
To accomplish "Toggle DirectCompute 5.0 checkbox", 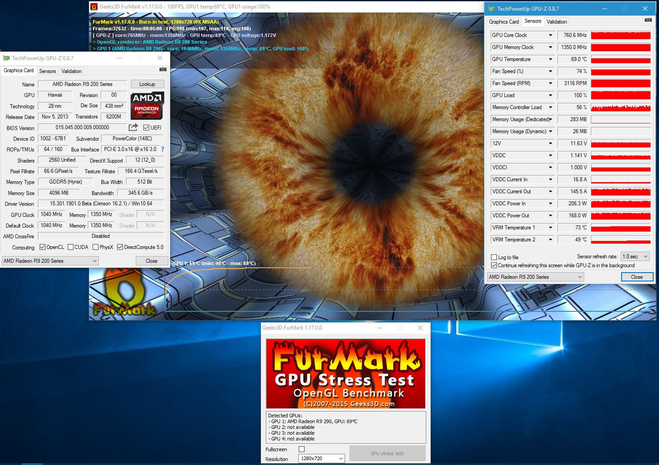I will (120, 247).
